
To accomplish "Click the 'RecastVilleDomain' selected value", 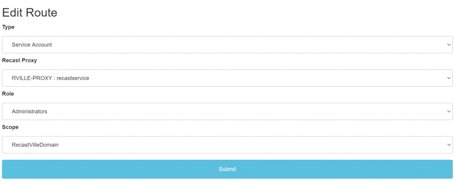I will (x=35, y=145).
